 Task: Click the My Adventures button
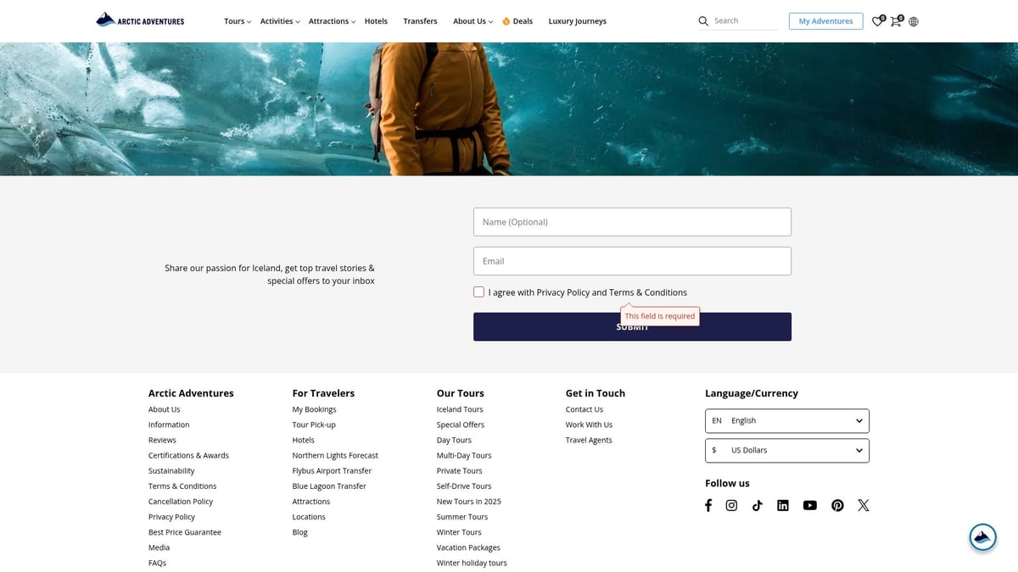(825, 21)
